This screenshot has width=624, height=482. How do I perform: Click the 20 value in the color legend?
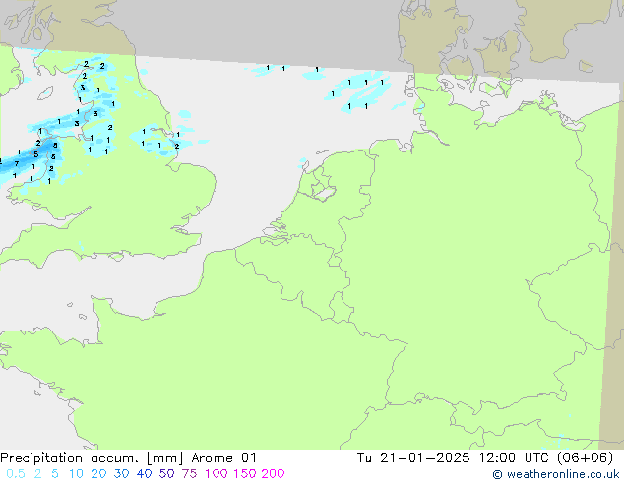(x=98, y=474)
